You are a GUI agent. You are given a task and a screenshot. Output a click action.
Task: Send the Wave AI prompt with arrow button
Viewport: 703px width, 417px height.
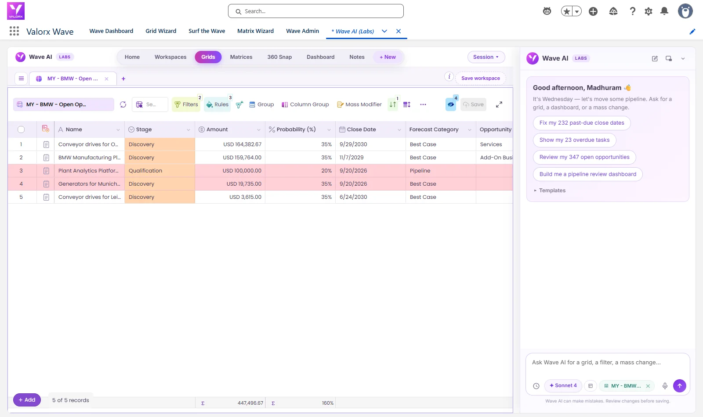click(680, 386)
